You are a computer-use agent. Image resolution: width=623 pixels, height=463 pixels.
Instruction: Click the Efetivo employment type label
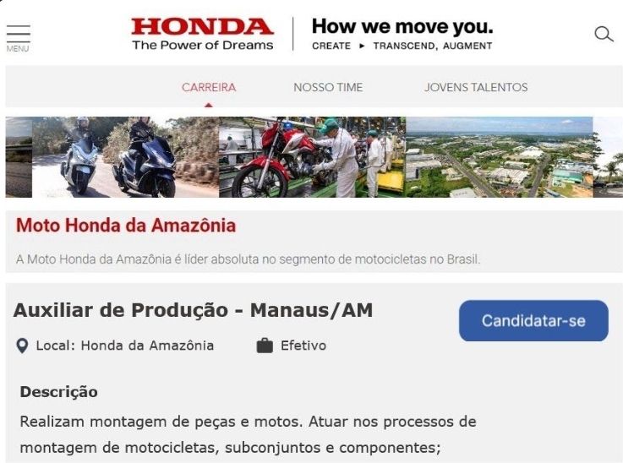coord(303,346)
